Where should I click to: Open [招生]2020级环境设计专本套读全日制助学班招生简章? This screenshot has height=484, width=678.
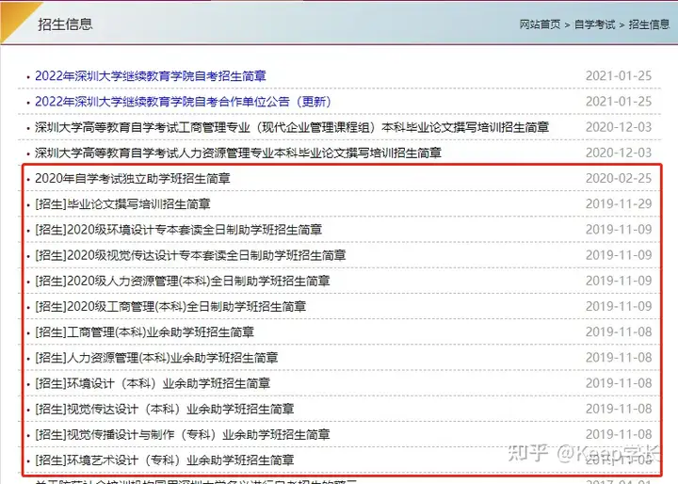[x=179, y=230]
